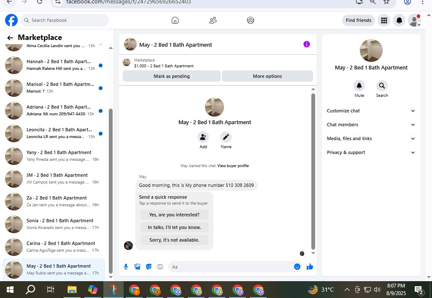Choose a sticker icon

[149, 267]
